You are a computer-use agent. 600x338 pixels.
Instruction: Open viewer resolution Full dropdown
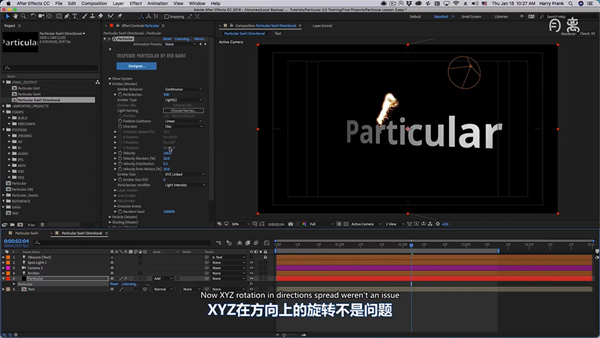321,224
